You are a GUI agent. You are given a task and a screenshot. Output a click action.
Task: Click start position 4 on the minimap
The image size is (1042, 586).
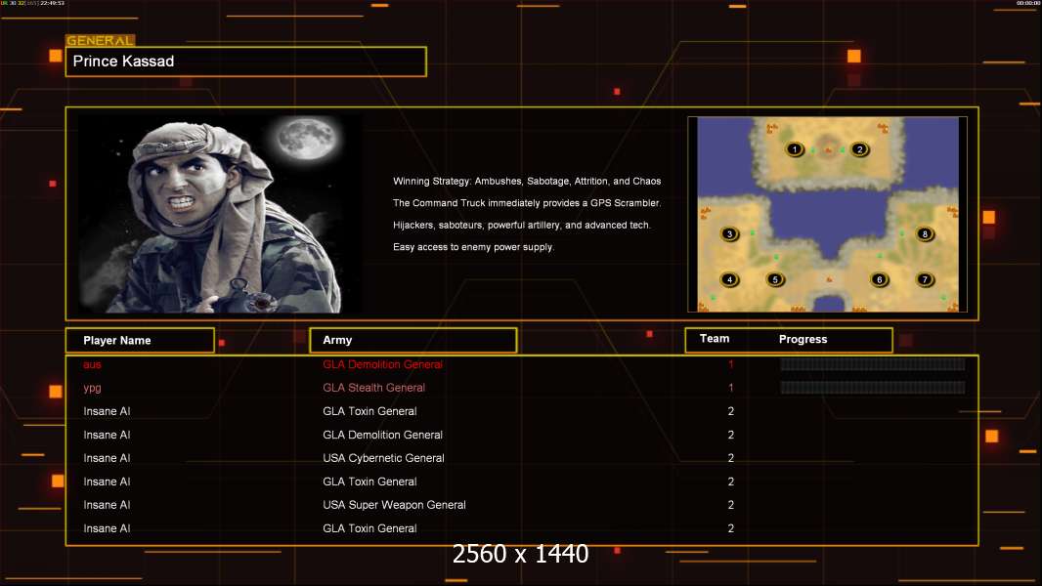[x=729, y=279]
